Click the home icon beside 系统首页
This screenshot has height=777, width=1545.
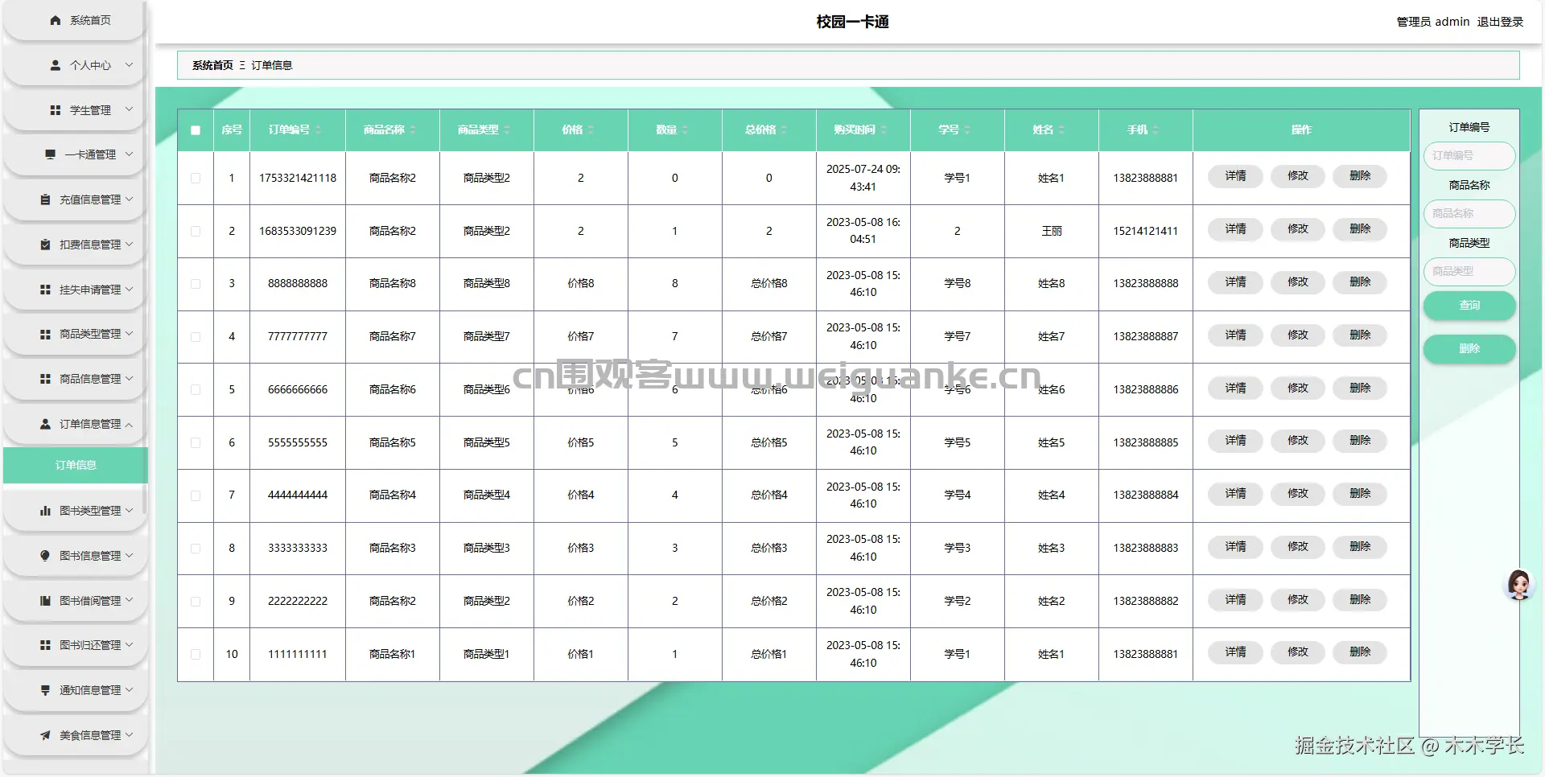click(x=55, y=20)
